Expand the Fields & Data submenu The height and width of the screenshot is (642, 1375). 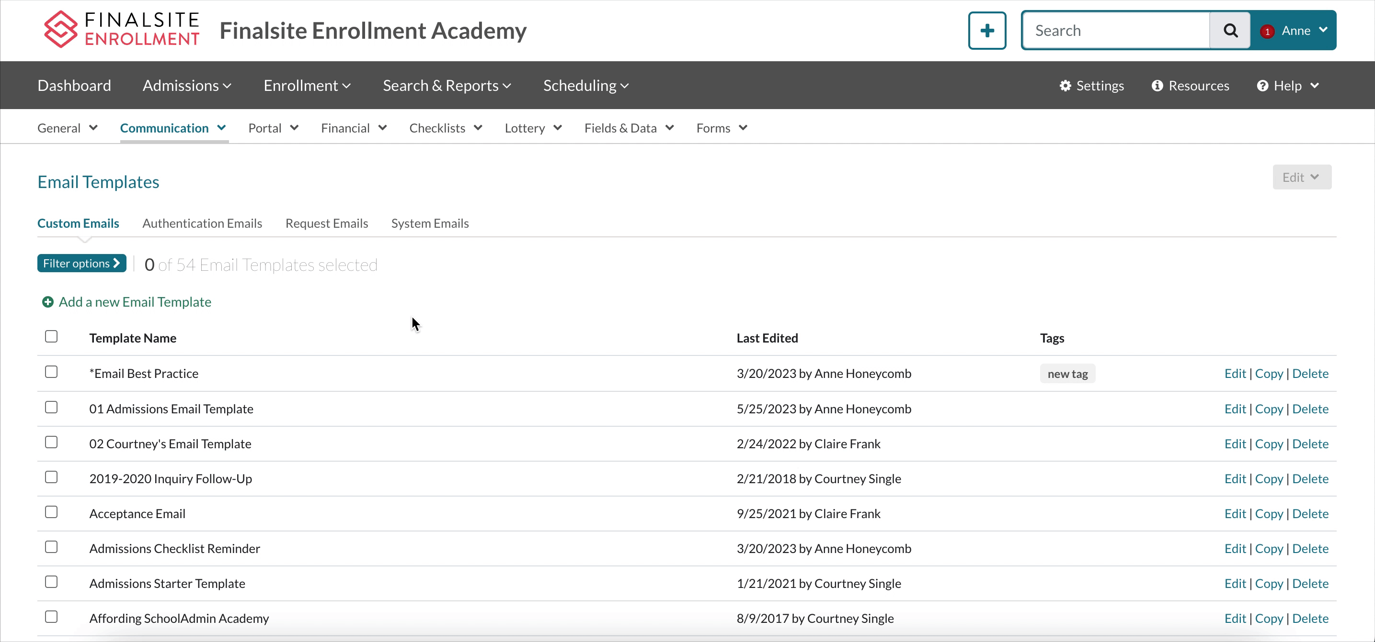click(x=629, y=128)
